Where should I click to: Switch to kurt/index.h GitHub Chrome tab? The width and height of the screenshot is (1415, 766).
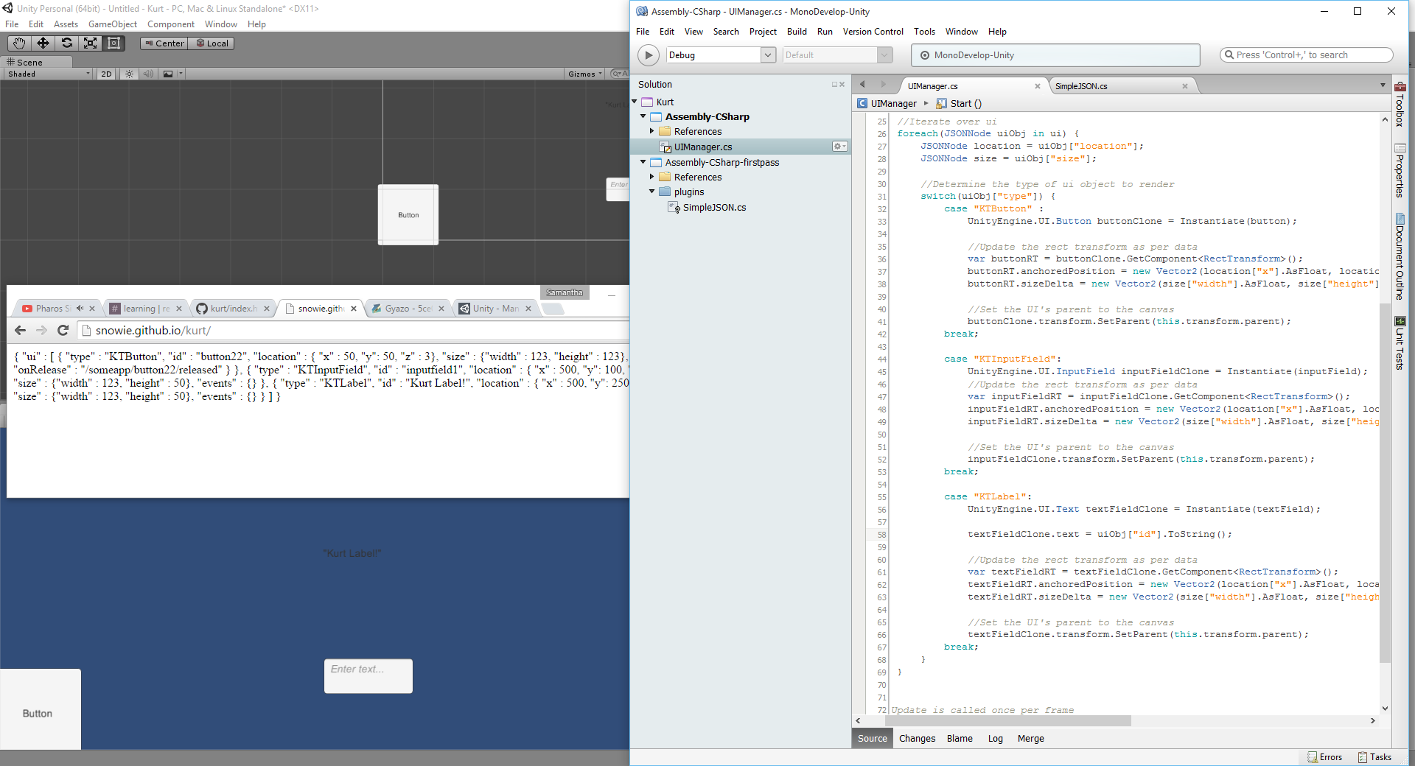pyautogui.click(x=234, y=309)
